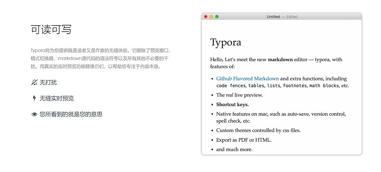
Task: Click the Edited status in the title bar
Action: (292, 17)
